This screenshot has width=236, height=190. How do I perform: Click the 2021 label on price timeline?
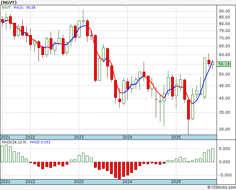[6, 137]
